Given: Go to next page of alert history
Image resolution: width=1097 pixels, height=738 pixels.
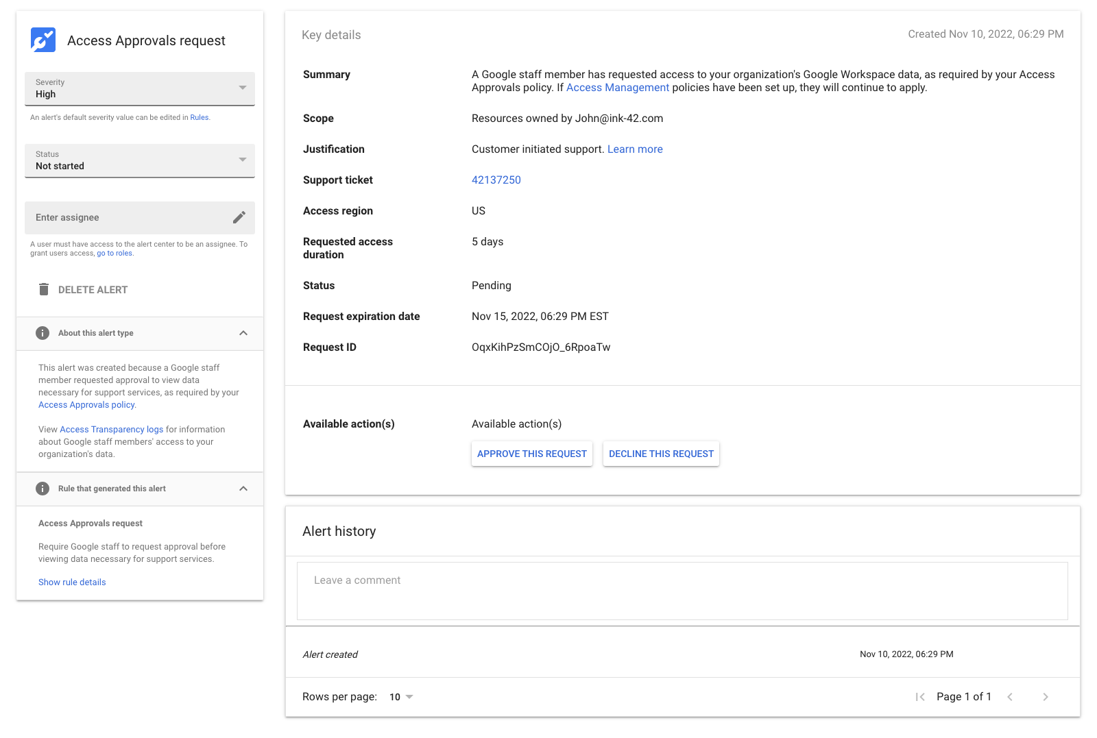Looking at the screenshot, I should coord(1046,697).
